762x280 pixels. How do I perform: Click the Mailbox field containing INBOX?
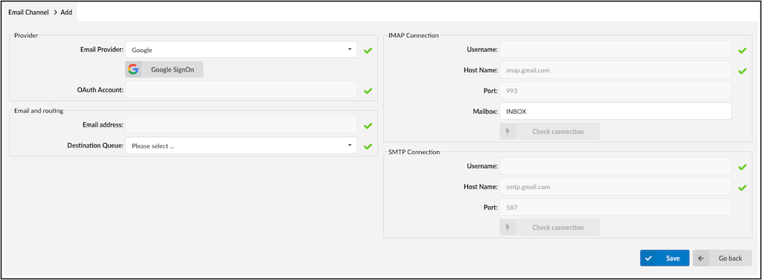(x=615, y=111)
